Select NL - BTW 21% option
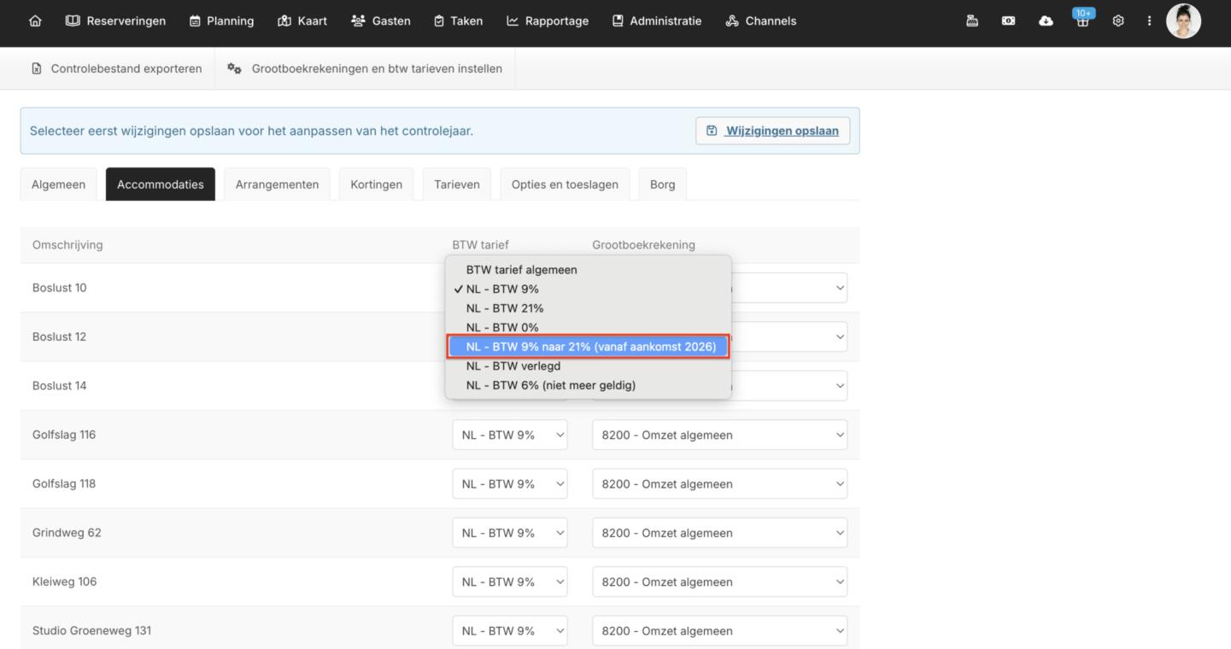 (504, 308)
